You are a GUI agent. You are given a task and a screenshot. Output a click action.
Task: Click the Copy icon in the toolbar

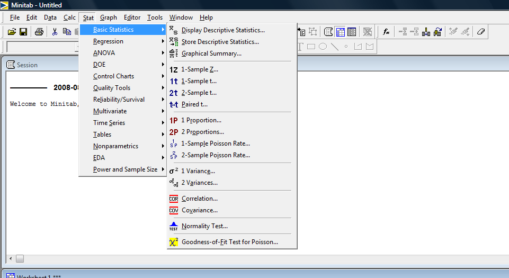point(67,32)
